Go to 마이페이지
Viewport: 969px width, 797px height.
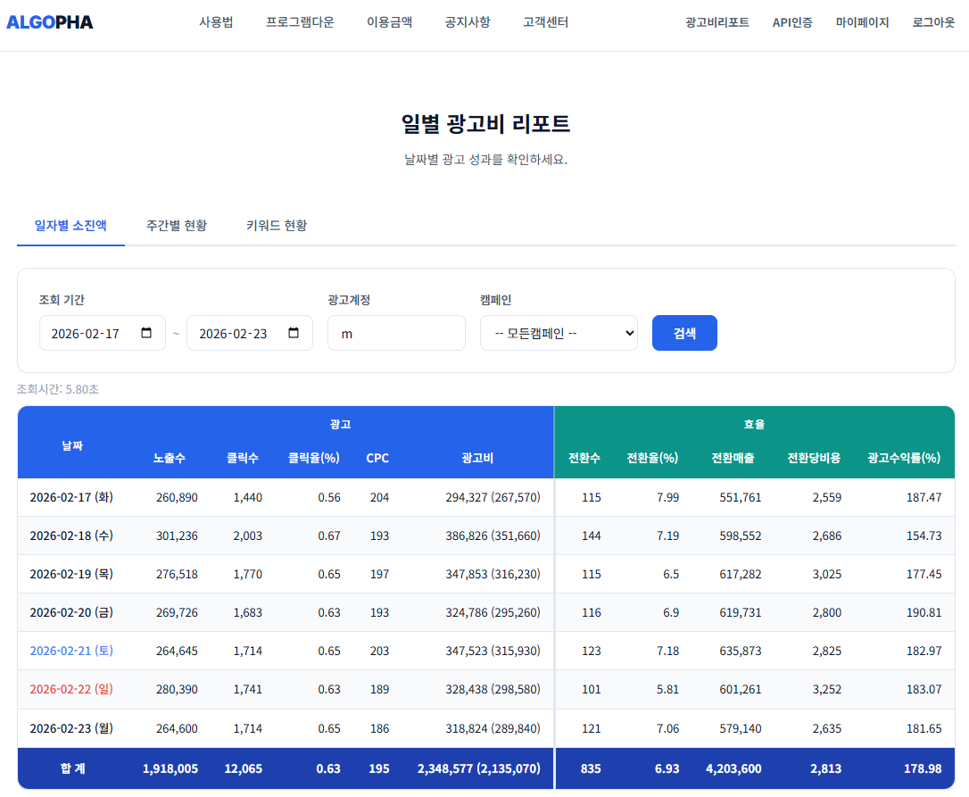[x=862, y=21]
